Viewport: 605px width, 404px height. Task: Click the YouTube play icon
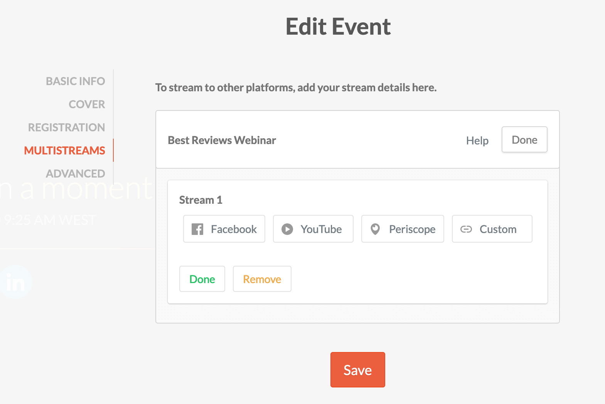tap(287, 229)
